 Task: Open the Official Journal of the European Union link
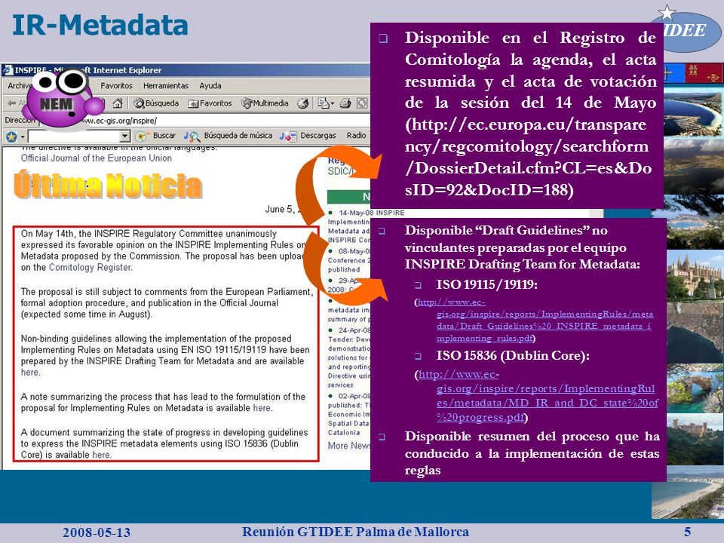[x=96, y=158]
